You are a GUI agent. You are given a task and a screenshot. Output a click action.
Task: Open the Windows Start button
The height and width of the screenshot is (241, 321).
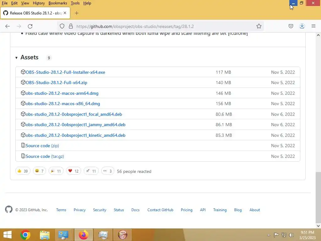[x=8, y=235]
